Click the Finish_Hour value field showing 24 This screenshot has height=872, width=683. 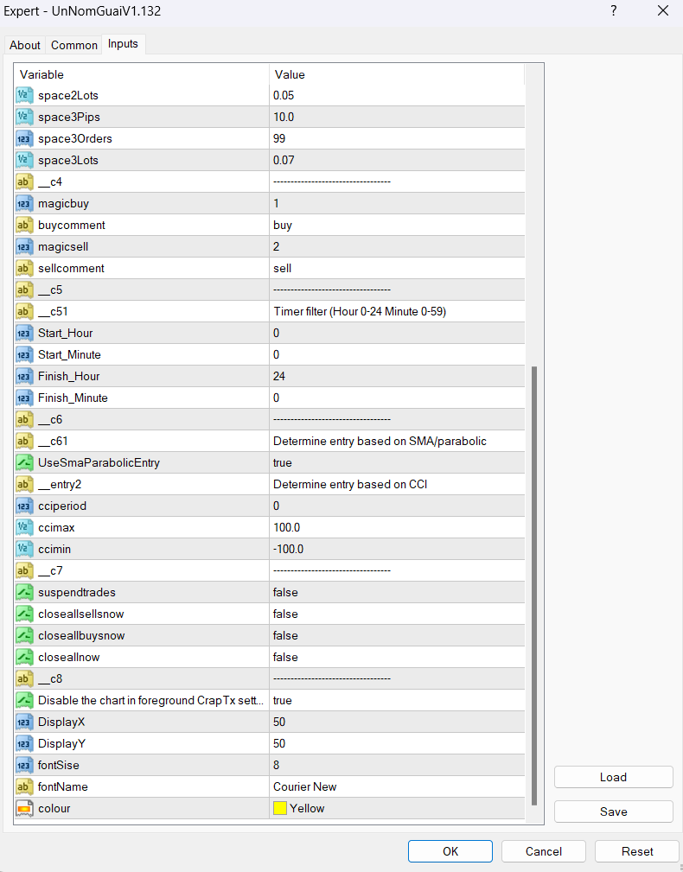click(396, 376)
